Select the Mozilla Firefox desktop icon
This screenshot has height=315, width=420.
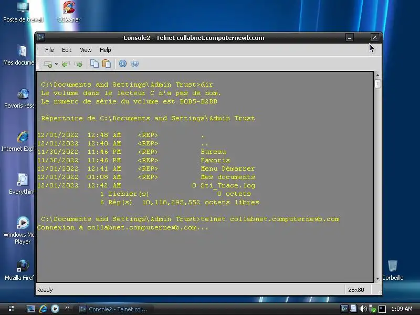(19, 270)
